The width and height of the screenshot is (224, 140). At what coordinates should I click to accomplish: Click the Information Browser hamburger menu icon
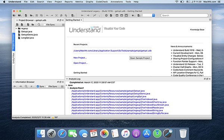pos(62,87)
